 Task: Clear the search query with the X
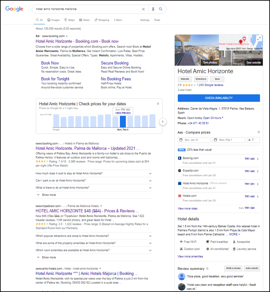click(143, 9)
